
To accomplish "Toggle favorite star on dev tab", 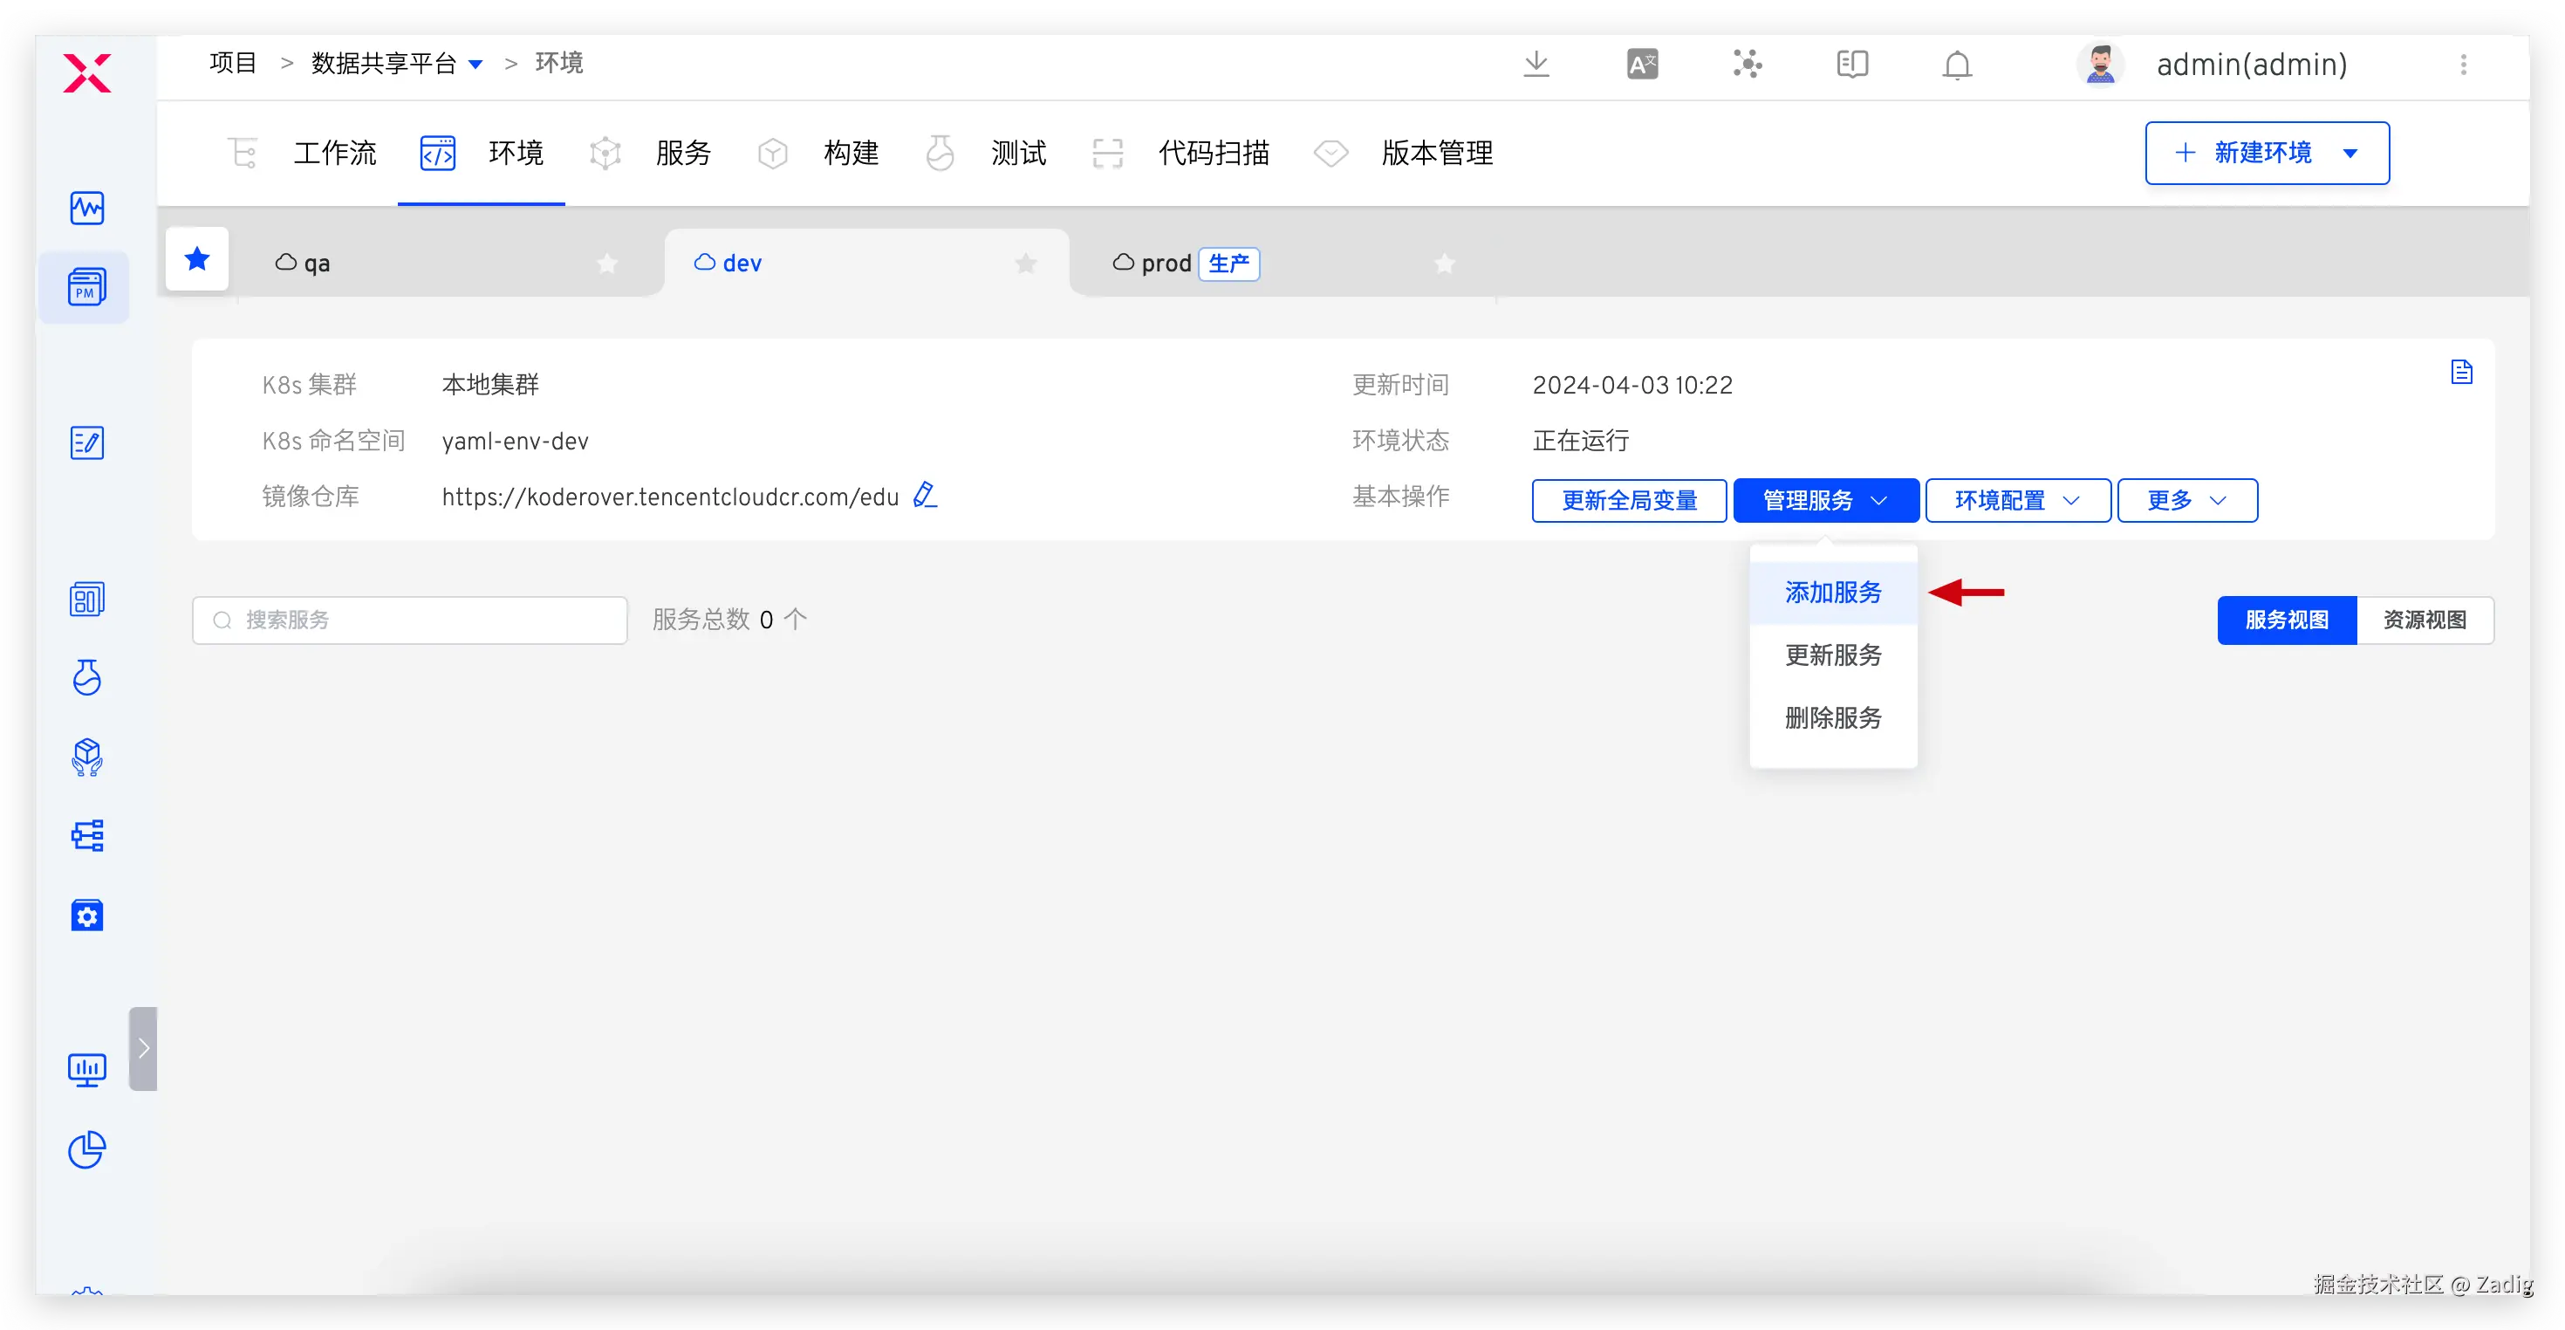I will pyautogui.click(x=1026, y=263).
